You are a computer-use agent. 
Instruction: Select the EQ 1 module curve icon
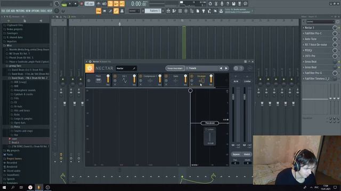point(124,81)
